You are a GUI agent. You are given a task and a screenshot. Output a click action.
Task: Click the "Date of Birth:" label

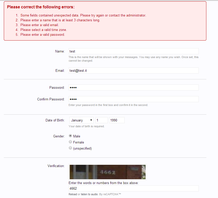click(x=55, y=120)
